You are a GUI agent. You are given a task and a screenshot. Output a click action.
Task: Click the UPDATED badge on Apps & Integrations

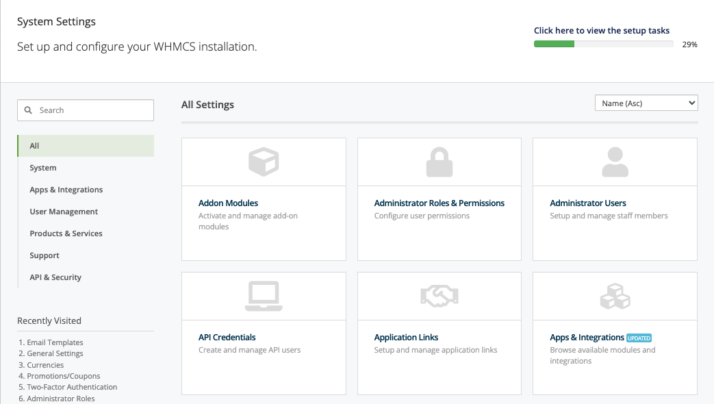[639, 338]
